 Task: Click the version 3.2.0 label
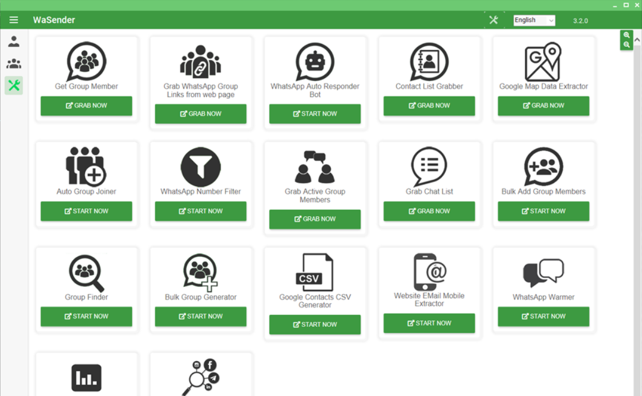coord(580,21)
